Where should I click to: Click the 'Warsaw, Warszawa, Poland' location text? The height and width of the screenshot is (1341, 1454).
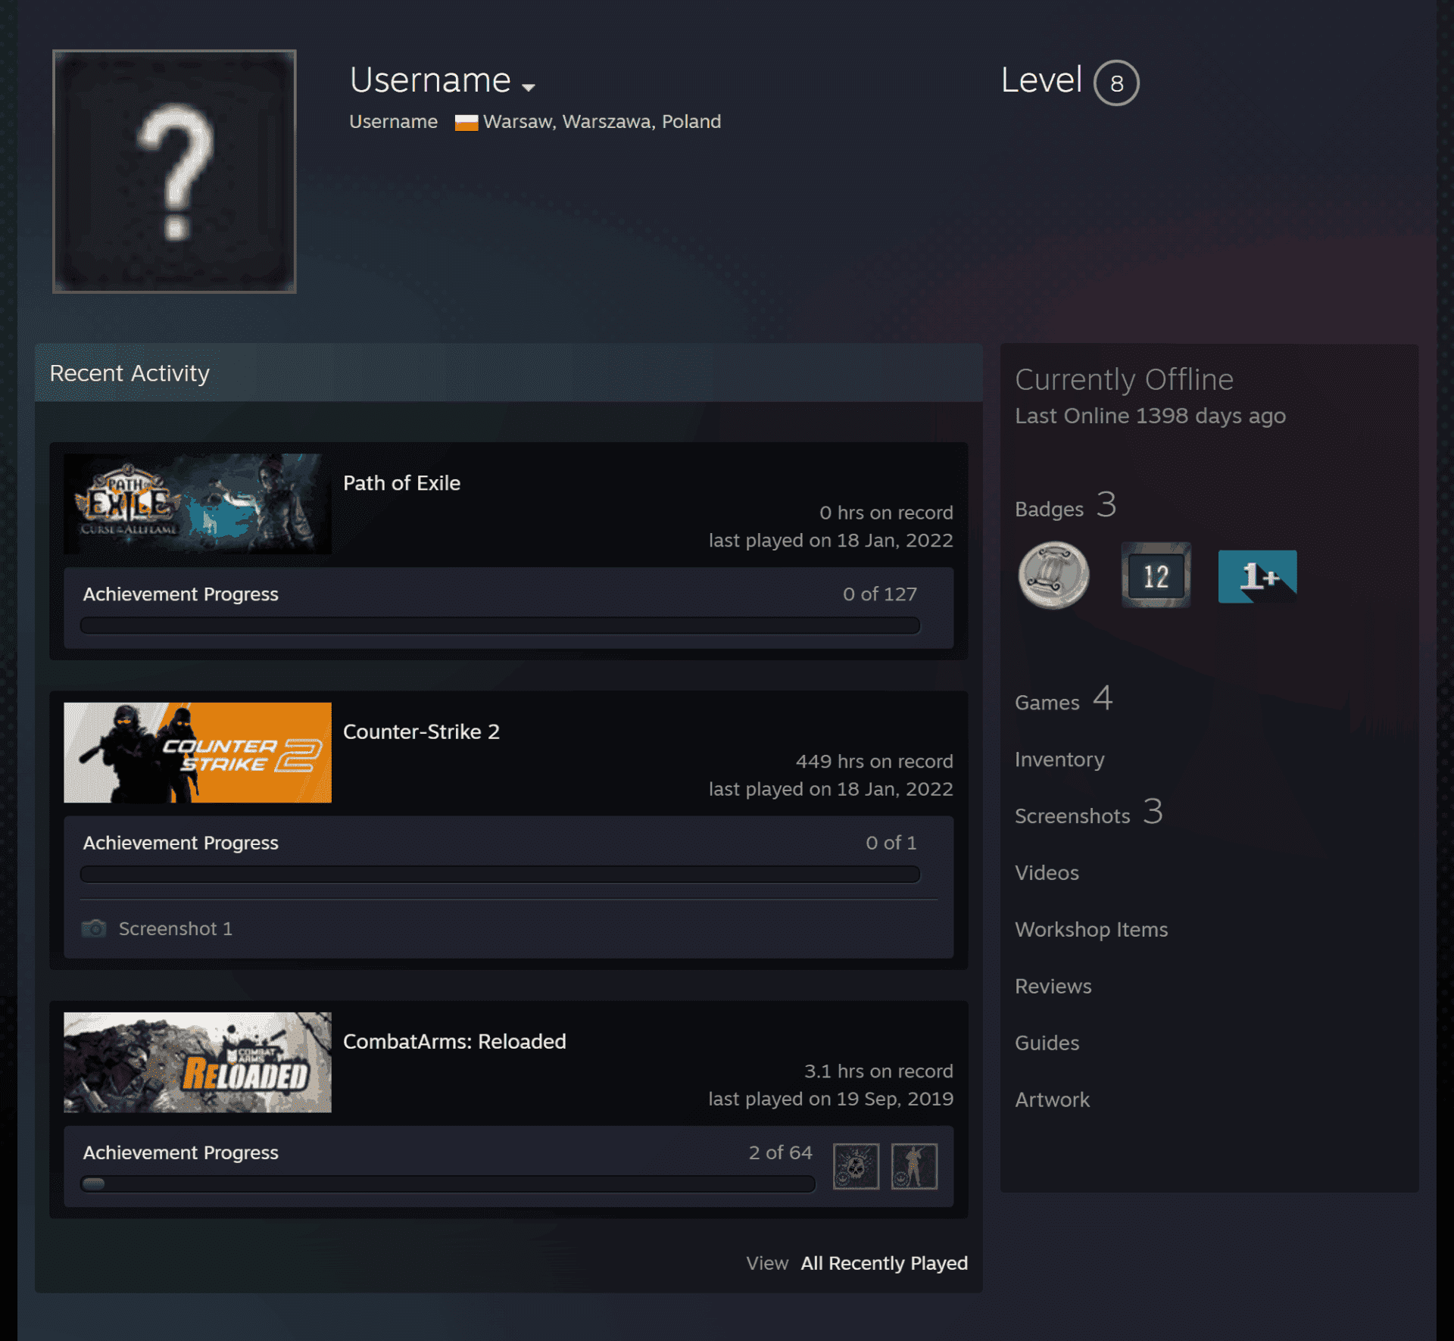602,122
